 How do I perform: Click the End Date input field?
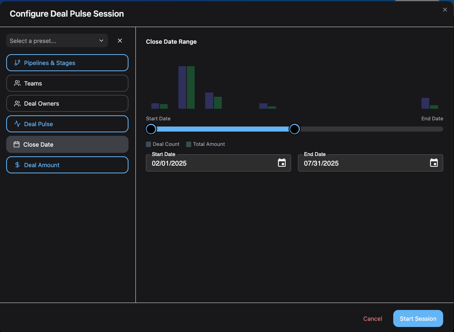370,163
